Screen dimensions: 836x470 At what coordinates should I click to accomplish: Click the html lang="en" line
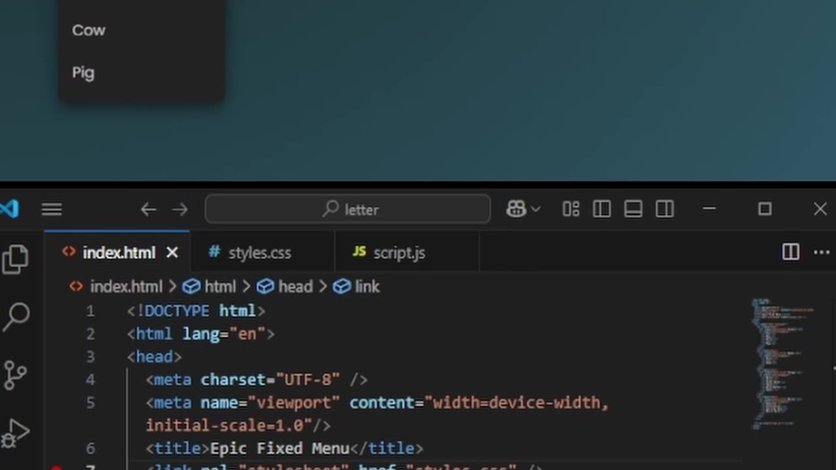201,334
